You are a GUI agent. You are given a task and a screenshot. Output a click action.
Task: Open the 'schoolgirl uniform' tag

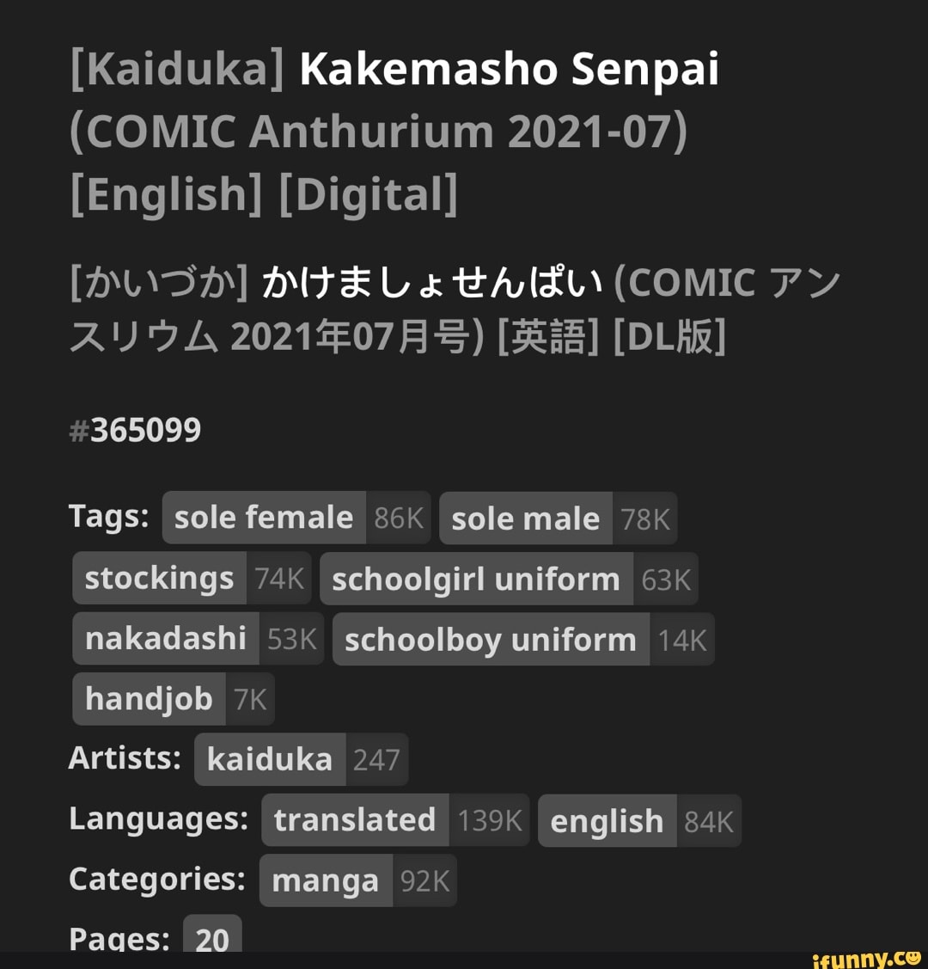coord(477,579)
